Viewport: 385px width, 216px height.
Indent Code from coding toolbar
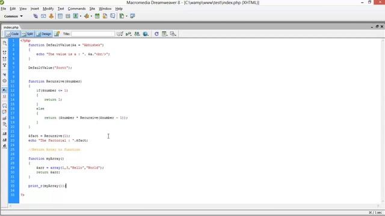(4, 134)
